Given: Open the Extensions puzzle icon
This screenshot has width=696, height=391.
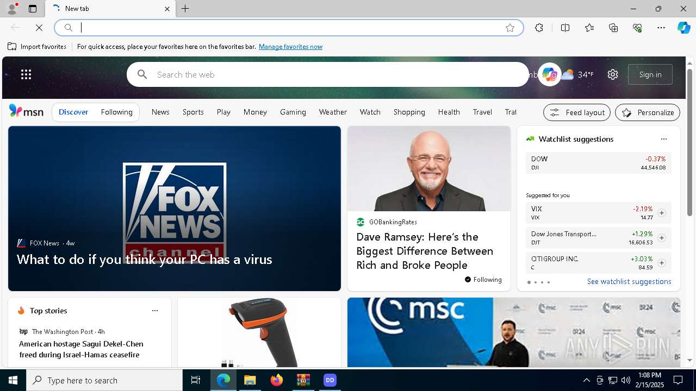Looking at the screenshot, I should pyautogui.click(x=539, y=28).
